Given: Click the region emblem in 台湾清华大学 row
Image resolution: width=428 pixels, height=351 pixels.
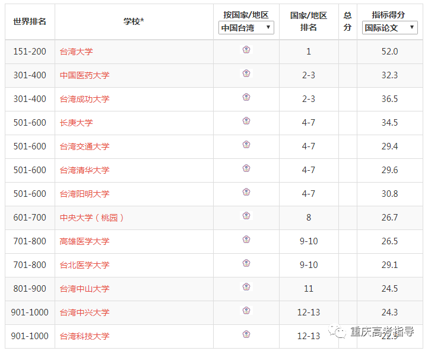Looking at the screenshot, I should point(246,168).
